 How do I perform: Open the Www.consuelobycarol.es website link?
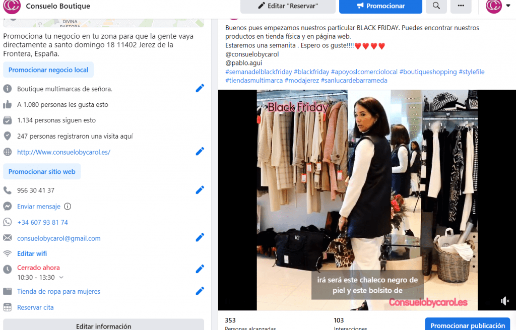[64, 152]
